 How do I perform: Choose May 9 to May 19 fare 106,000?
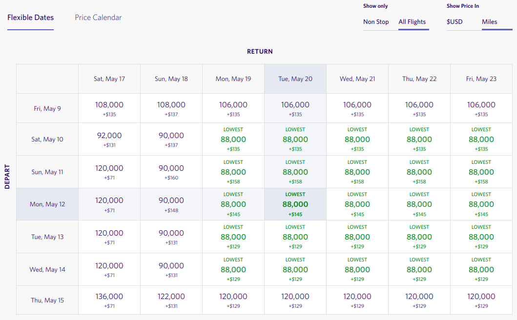pos(233,108)
